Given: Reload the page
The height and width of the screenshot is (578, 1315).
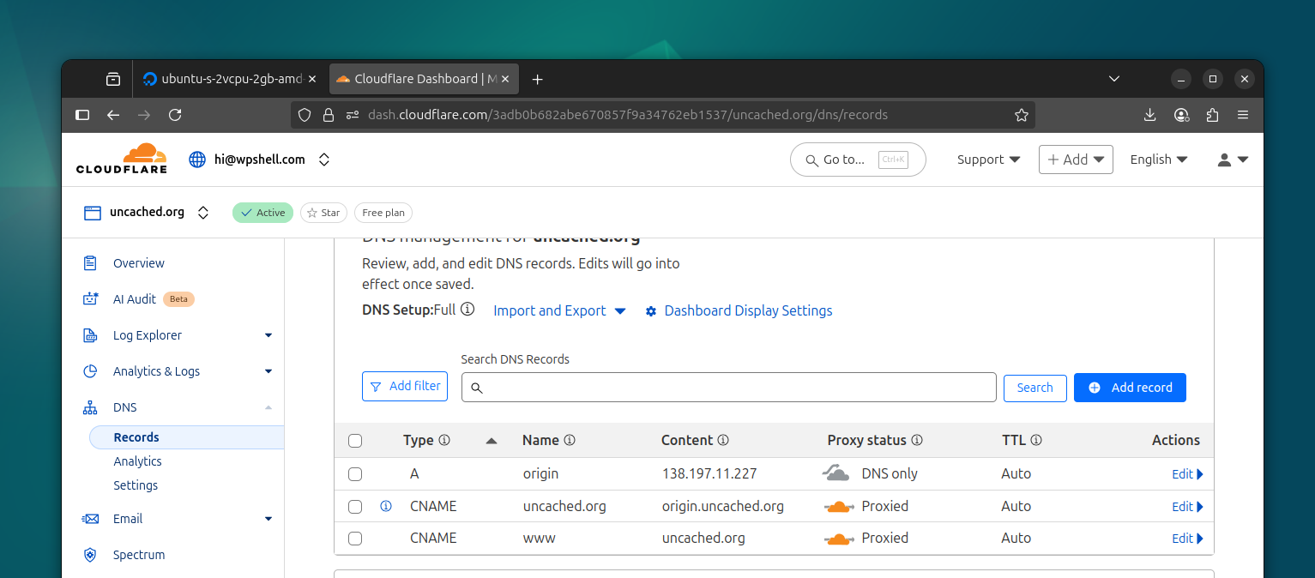Looking at the screenshot, I should click(175, 115).
